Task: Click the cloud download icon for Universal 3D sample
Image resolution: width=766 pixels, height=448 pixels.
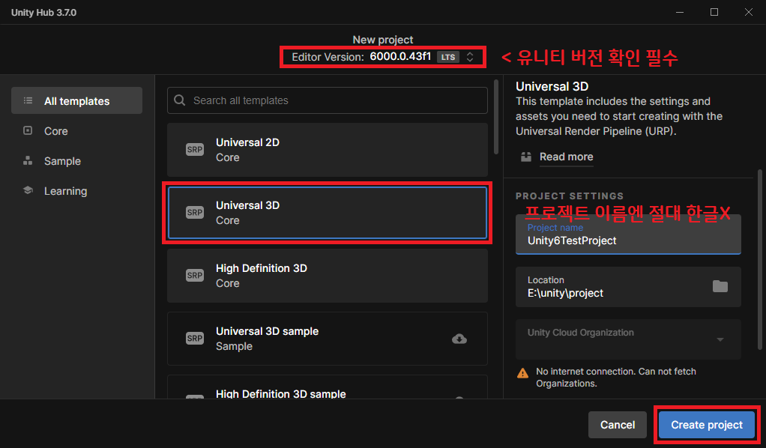Action: click(459, 339)
